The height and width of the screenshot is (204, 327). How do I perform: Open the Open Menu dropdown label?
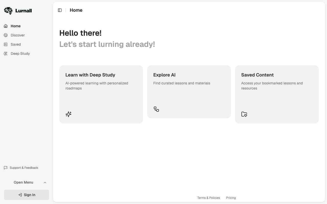(x=24, y=182)
